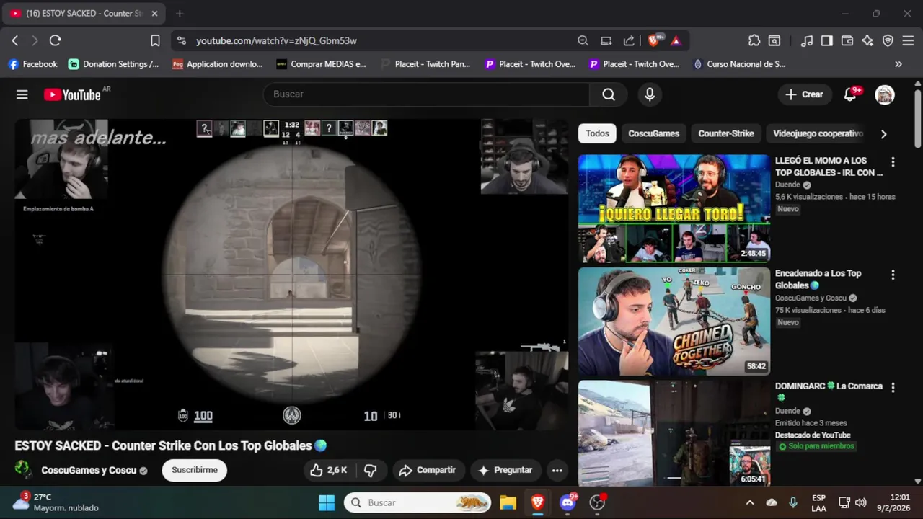Show hidden system tray icons
Screen dimensions: 923x519
(750, 502)
